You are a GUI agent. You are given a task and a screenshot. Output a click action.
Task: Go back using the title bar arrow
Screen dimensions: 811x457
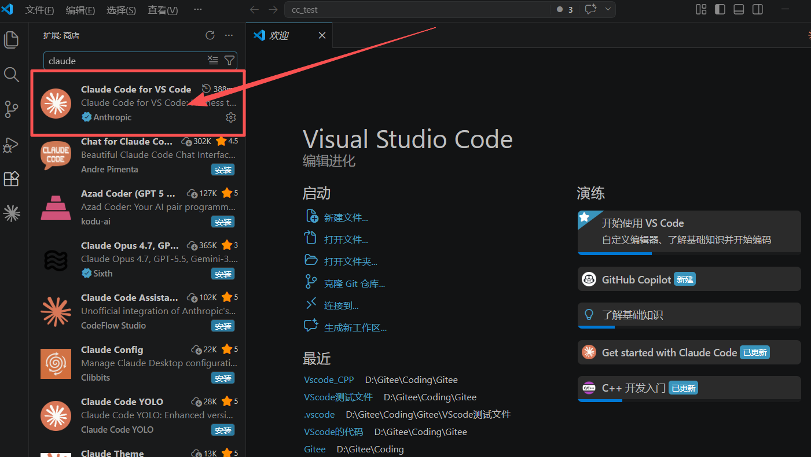254,10
